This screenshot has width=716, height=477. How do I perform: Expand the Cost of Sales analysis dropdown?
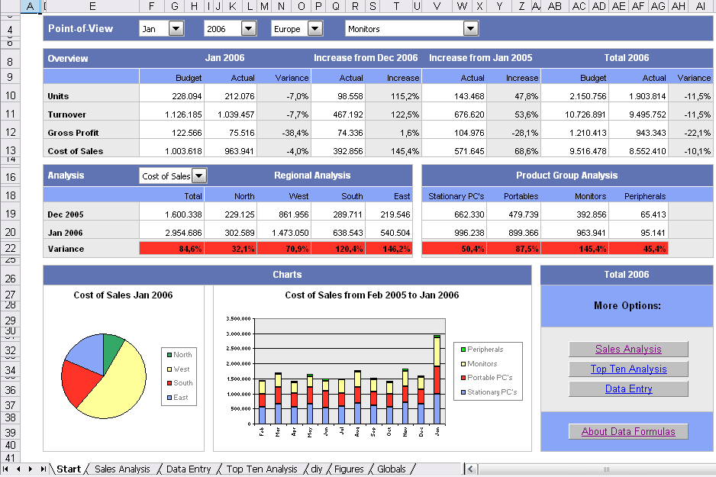click(198, 176)
